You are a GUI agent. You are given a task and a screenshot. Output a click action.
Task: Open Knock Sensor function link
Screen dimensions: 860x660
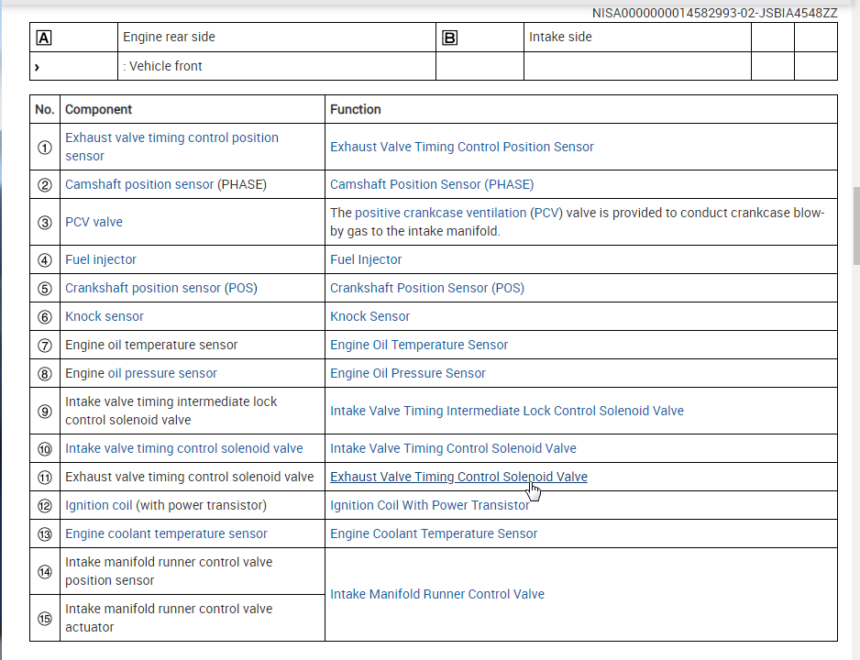369,316
